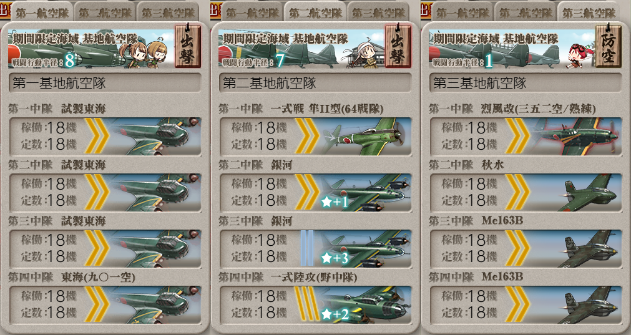Select the 秋水 rocket interceptor slot

pos(526,192)
